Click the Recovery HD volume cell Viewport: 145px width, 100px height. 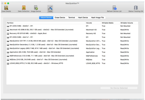click(x=91, y=33)
